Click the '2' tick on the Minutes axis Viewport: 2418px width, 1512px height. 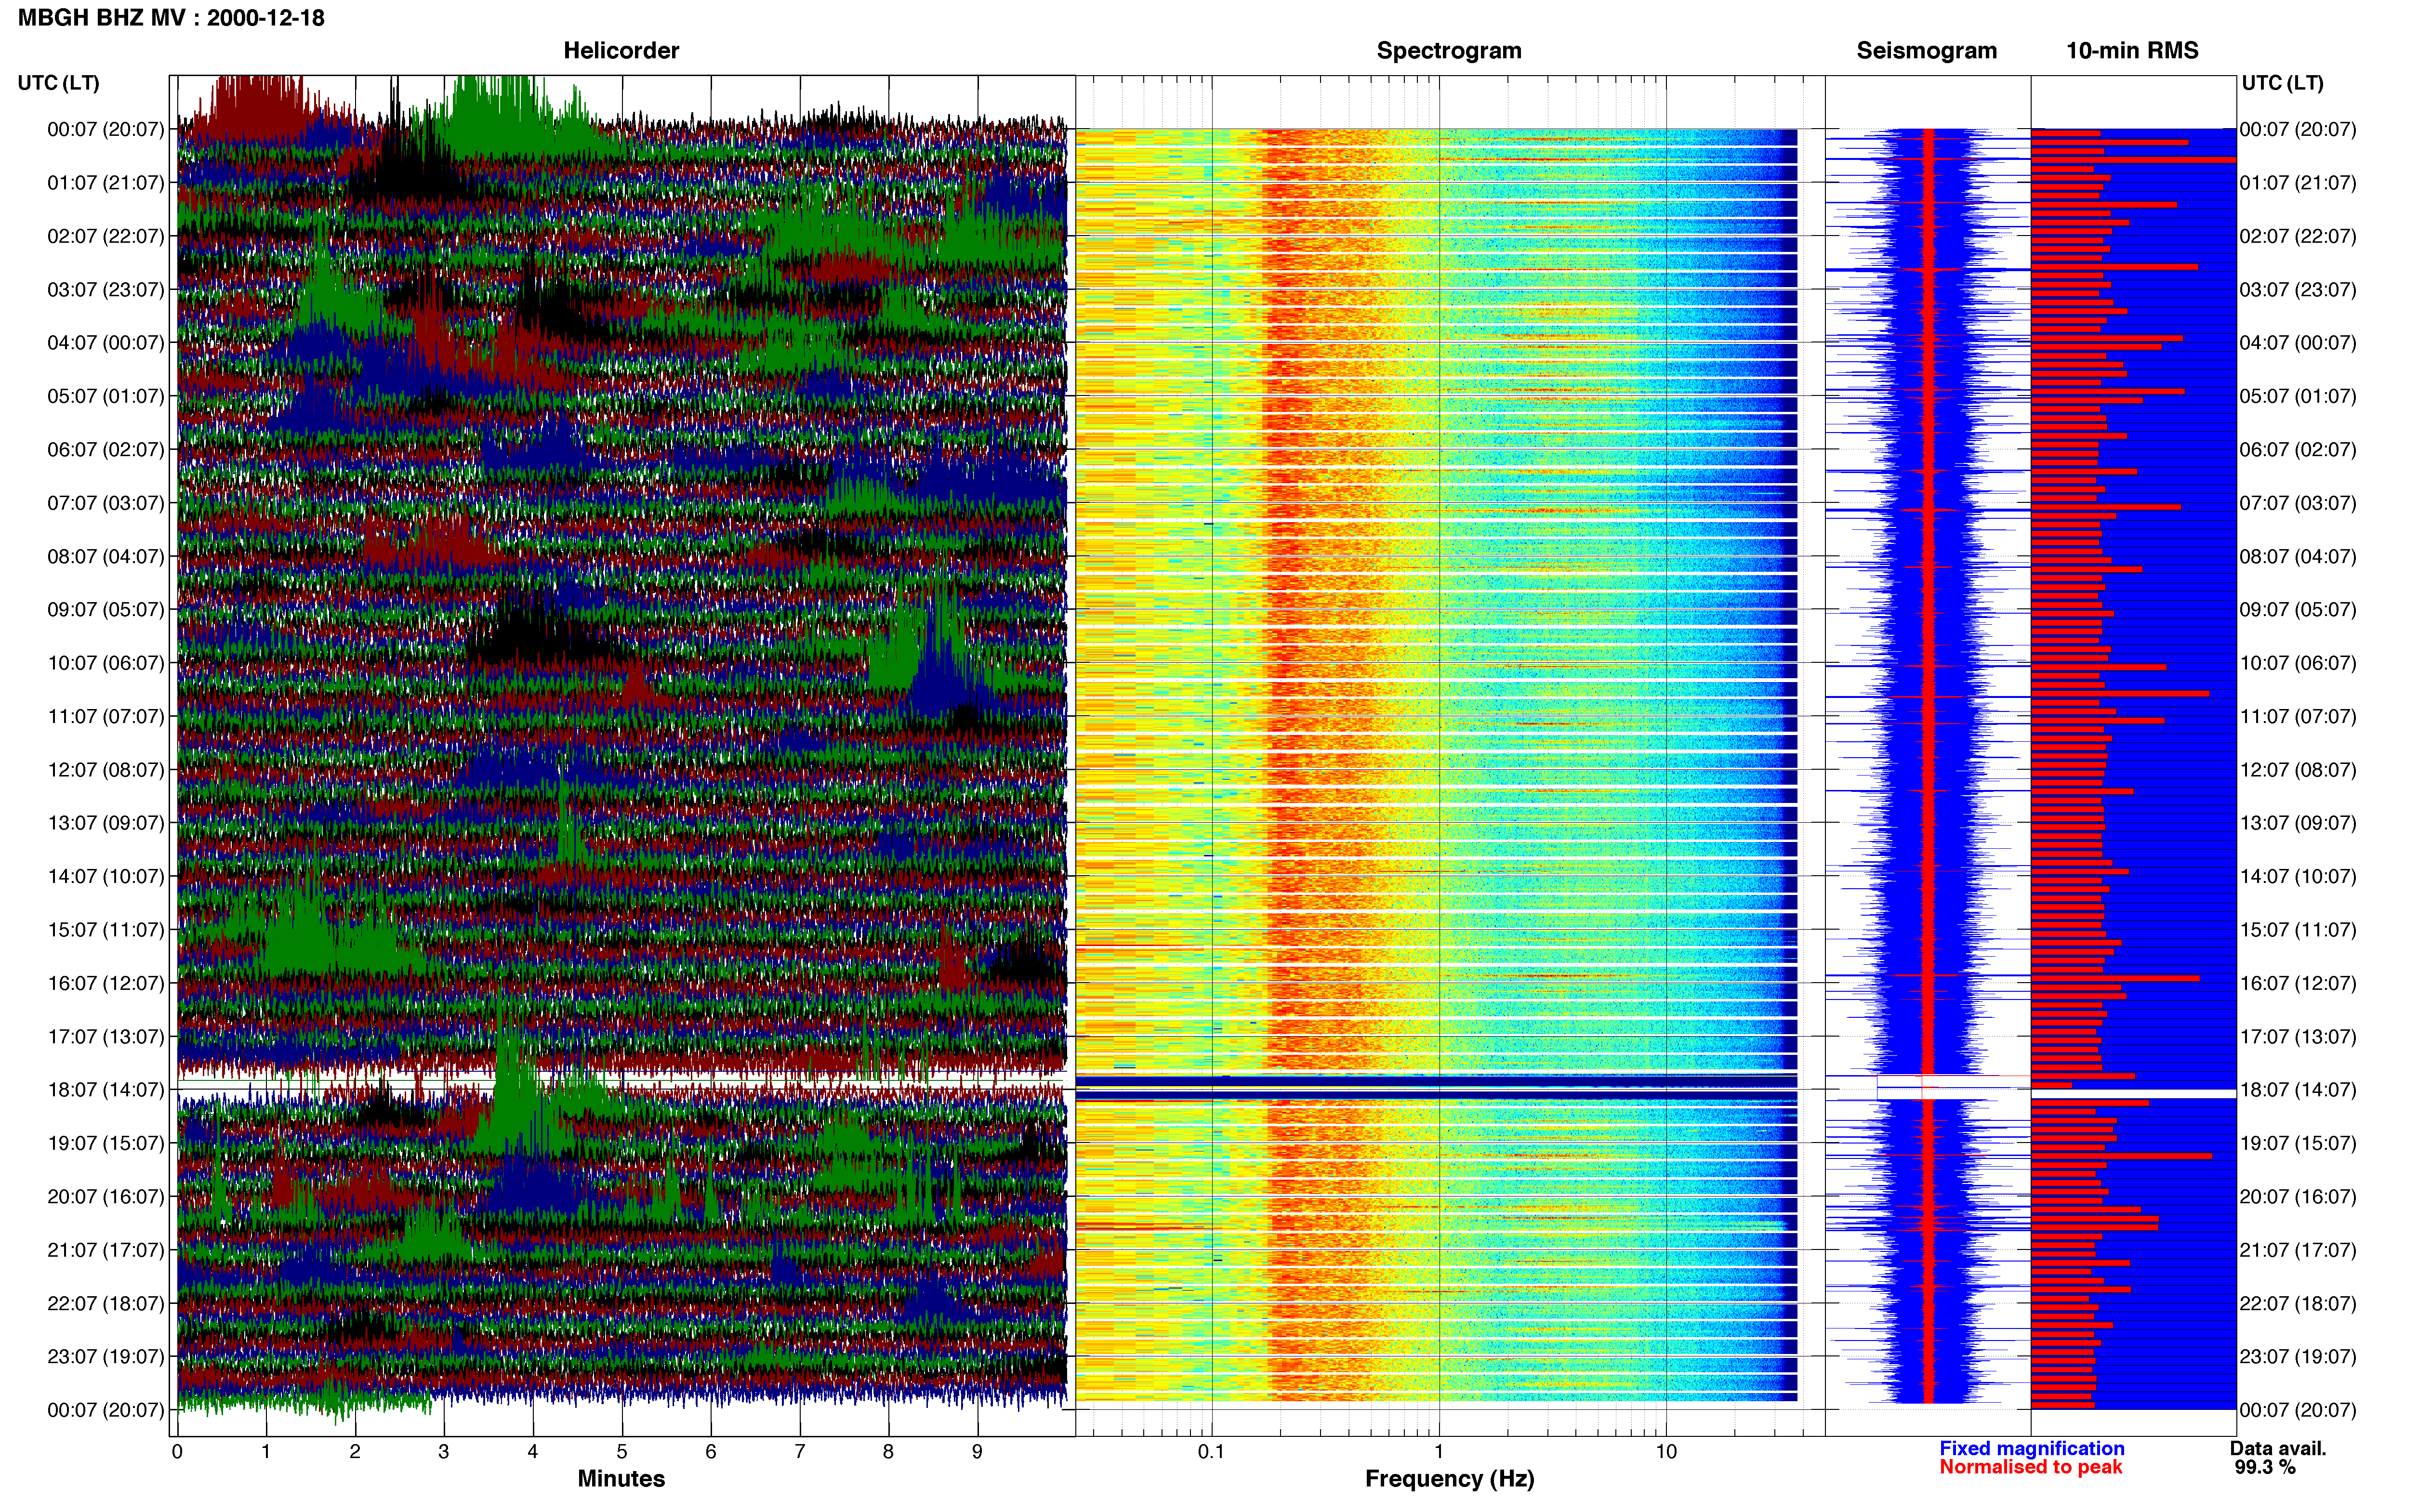click(355, 1452)
